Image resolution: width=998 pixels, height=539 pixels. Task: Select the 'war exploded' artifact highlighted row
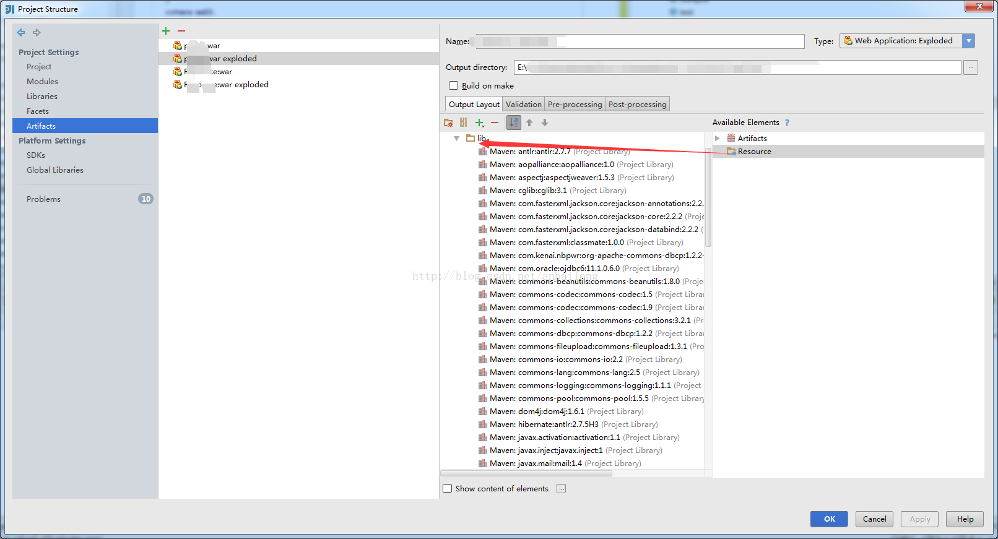tap(298, 58)
